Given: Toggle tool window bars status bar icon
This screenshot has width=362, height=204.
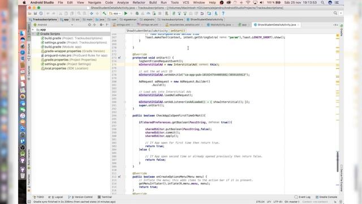Looking at the screenshot, I should coord(29,202).
